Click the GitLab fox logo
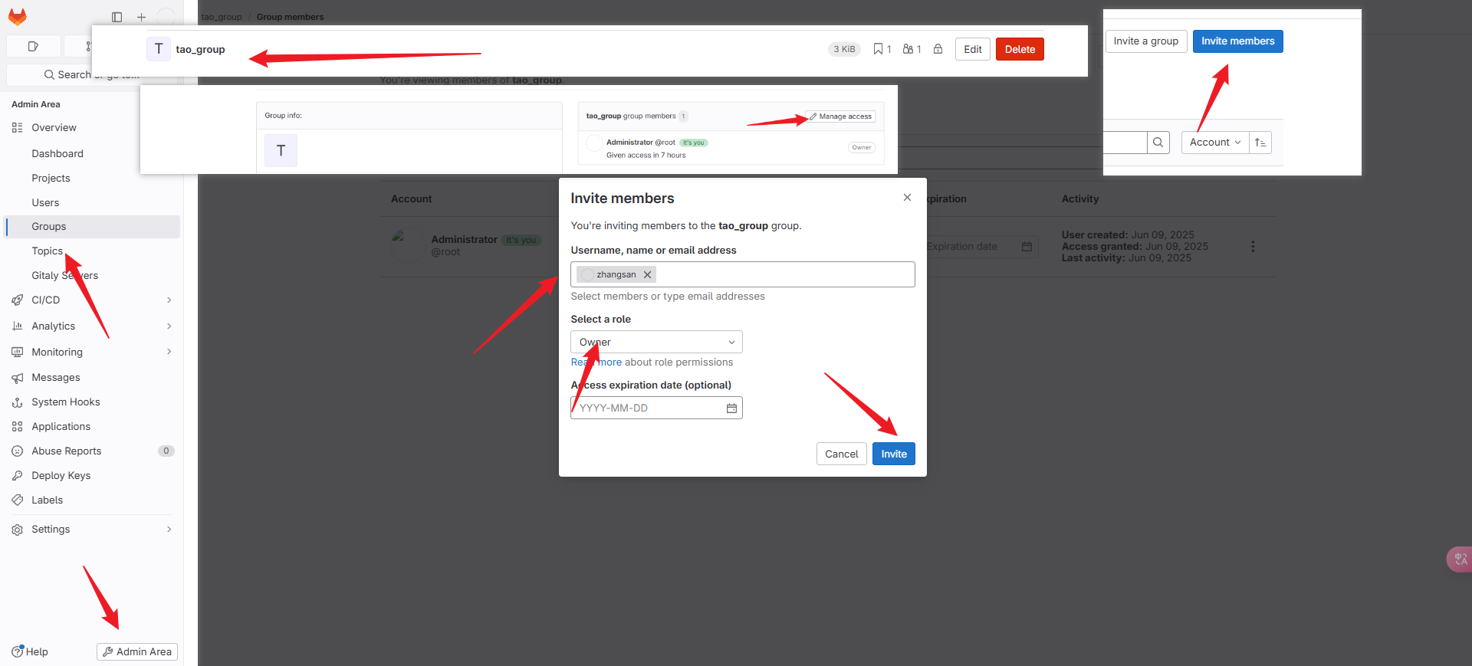This screenshot has height=666, width=1472. point(18,17)
